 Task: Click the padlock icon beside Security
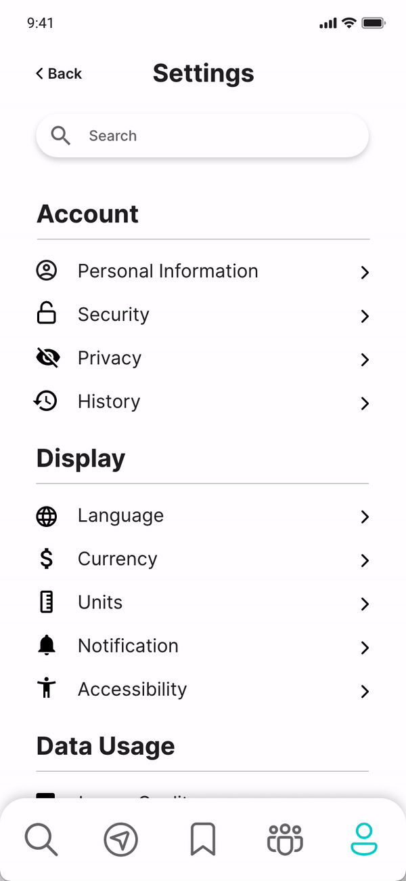click(x=46, y=314)
